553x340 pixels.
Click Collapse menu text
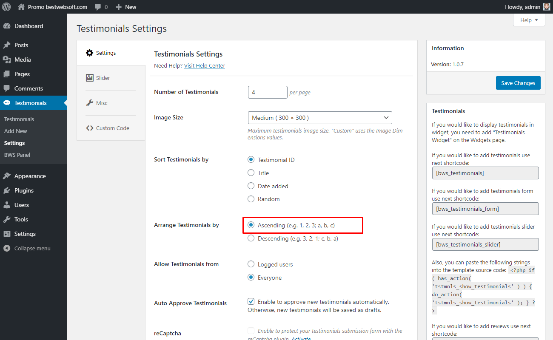coord(32,248)
